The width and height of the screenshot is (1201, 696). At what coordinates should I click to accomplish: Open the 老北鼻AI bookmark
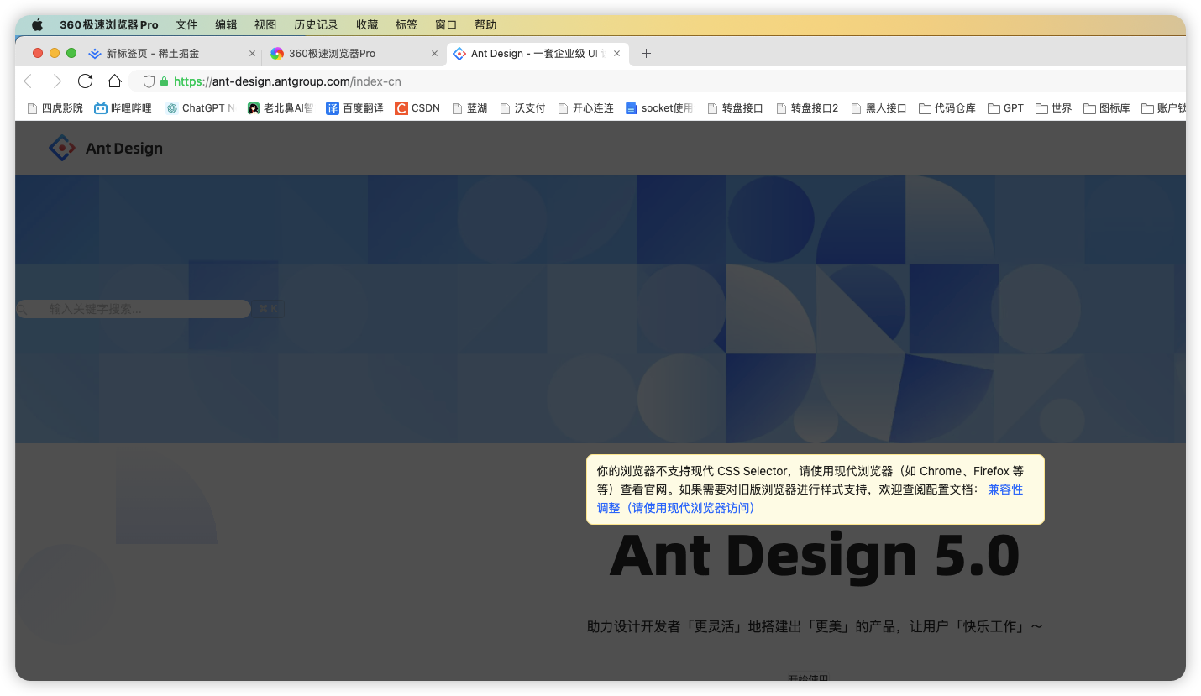(281, 108)
